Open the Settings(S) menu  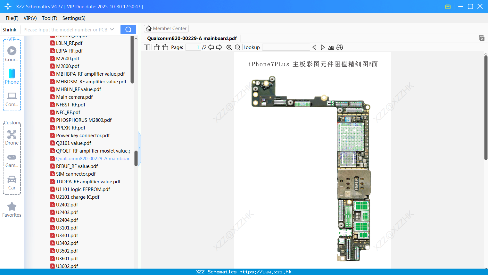74,18
